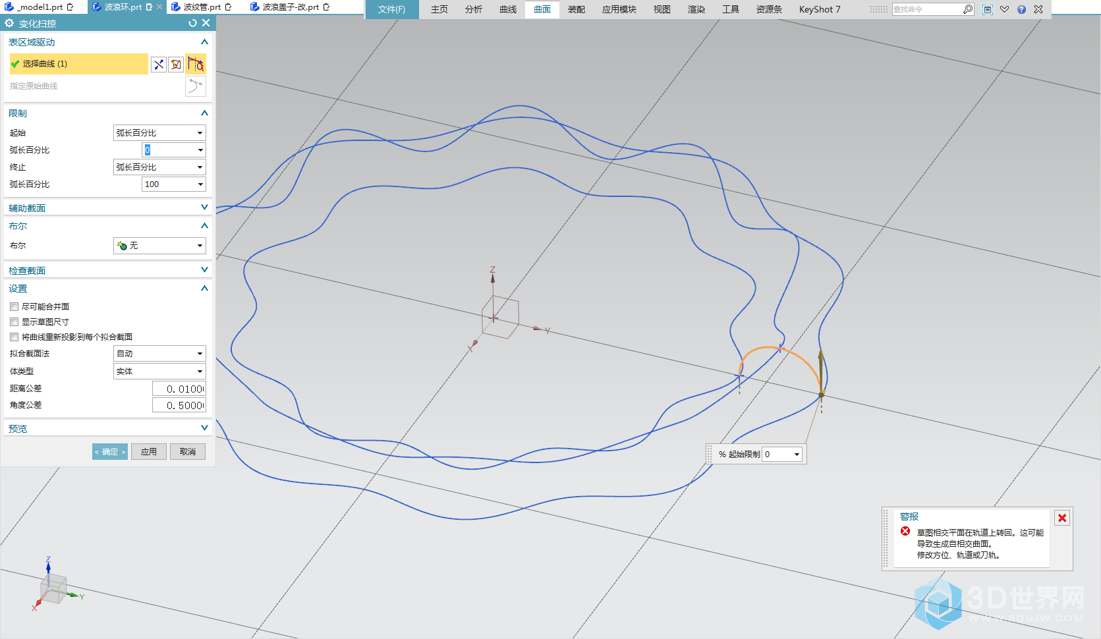
Task: Click the pop-out icon on the _model1.prt tab
Action: (x=70, y=7)
